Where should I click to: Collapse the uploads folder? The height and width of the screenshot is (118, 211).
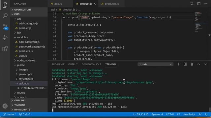click(29, 84)
